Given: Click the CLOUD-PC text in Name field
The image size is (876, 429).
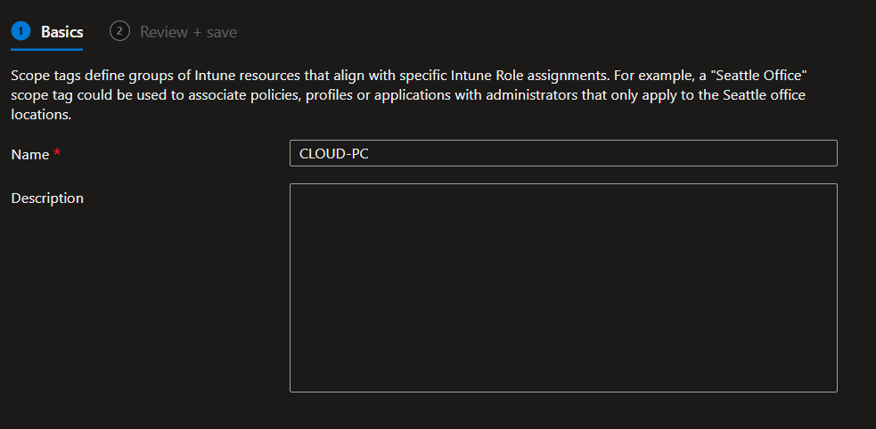Looking at the screenshot, I should click(x=336, y=153).
